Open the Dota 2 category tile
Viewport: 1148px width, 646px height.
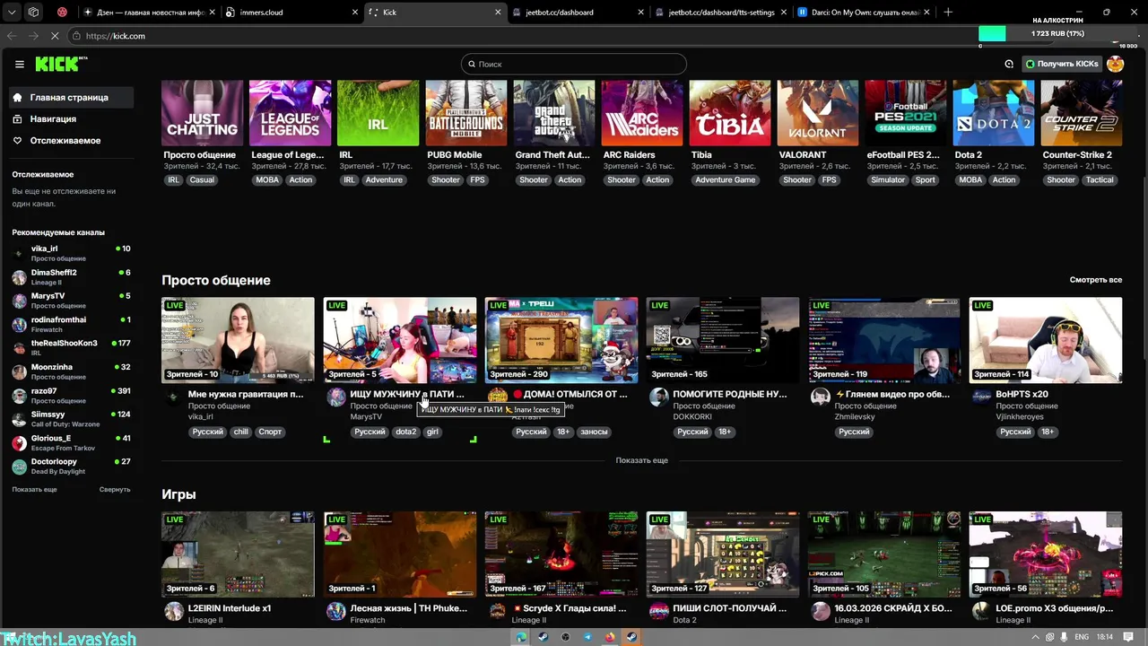[993, 113]
